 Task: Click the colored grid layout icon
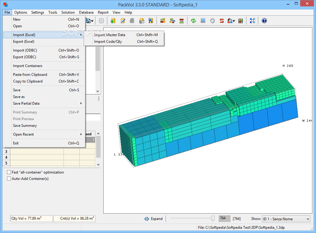tap(241, 21)
